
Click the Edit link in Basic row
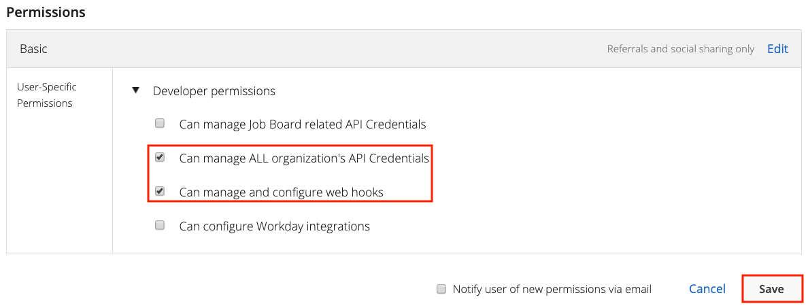777,49
